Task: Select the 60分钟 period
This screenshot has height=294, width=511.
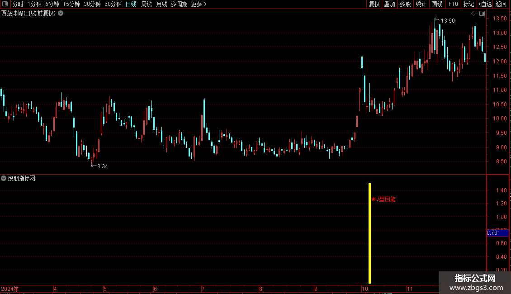Action: click(113, 4)
